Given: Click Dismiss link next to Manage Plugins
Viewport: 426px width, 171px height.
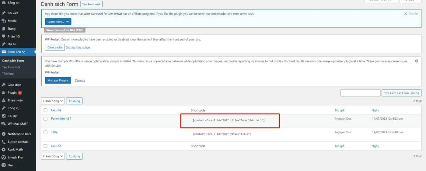Looking at the screenshot, I should click(80, 80).
